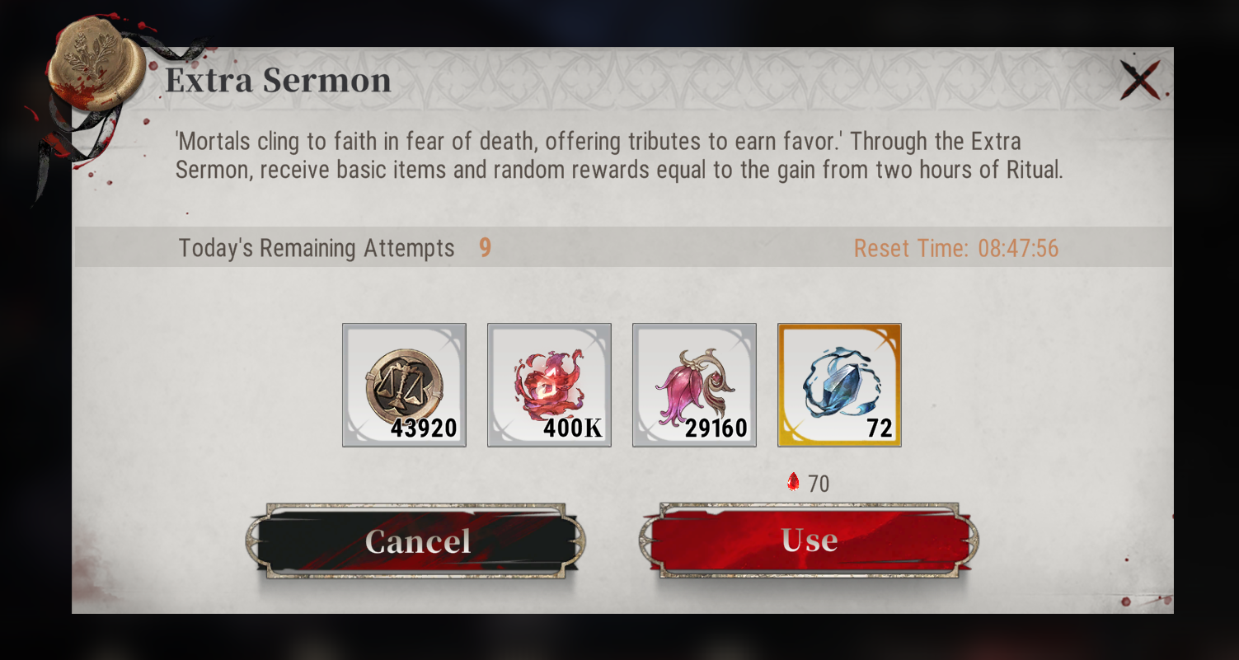Tap the 29160 quantity label
This screenshot has width=1239, height=660.
pyautogui.click(x=716, y=428)
